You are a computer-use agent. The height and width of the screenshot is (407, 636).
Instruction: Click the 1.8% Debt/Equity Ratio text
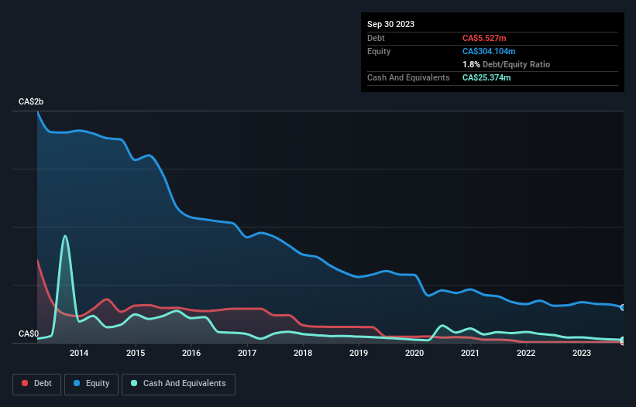(x=506, y=64)
